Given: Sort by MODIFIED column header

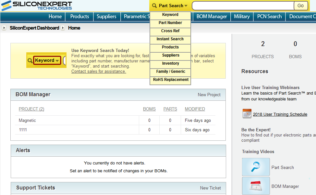Looking at the screenshot, I should (x=195, y=109).
